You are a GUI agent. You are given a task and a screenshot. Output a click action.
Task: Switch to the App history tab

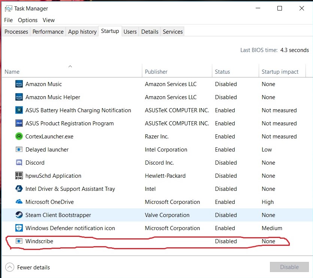point(82,32)
